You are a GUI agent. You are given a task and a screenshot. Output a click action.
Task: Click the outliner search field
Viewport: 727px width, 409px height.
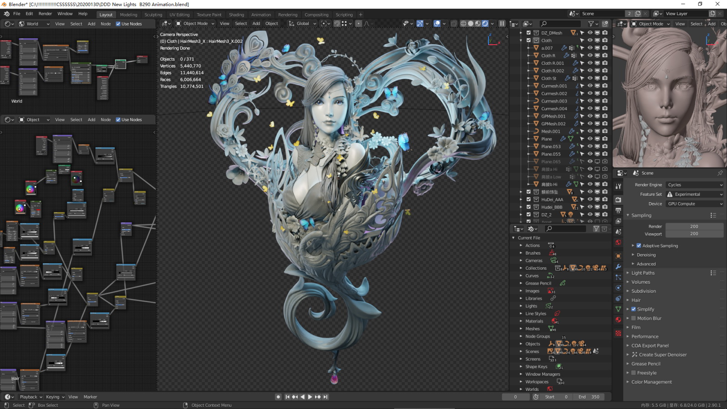(561, 24)
